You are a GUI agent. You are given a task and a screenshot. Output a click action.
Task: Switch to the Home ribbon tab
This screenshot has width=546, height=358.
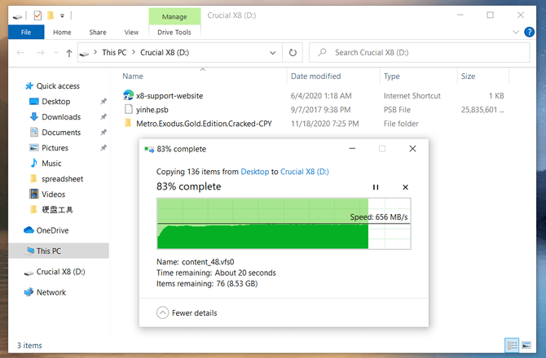[62, 33]
